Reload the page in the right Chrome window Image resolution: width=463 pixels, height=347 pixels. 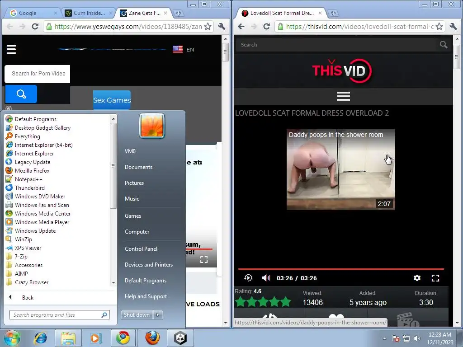pyautogui.click(x=266, y=27)
